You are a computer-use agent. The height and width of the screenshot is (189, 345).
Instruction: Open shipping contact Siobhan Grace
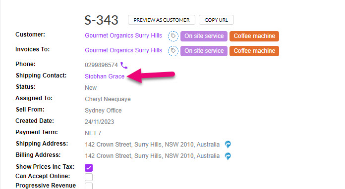[105, 76]
